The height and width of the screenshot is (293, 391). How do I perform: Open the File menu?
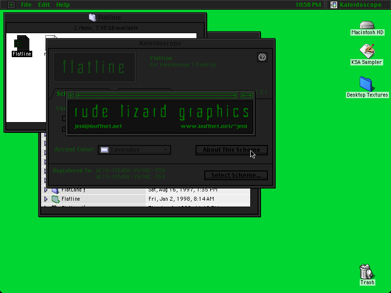click(26, 5)
